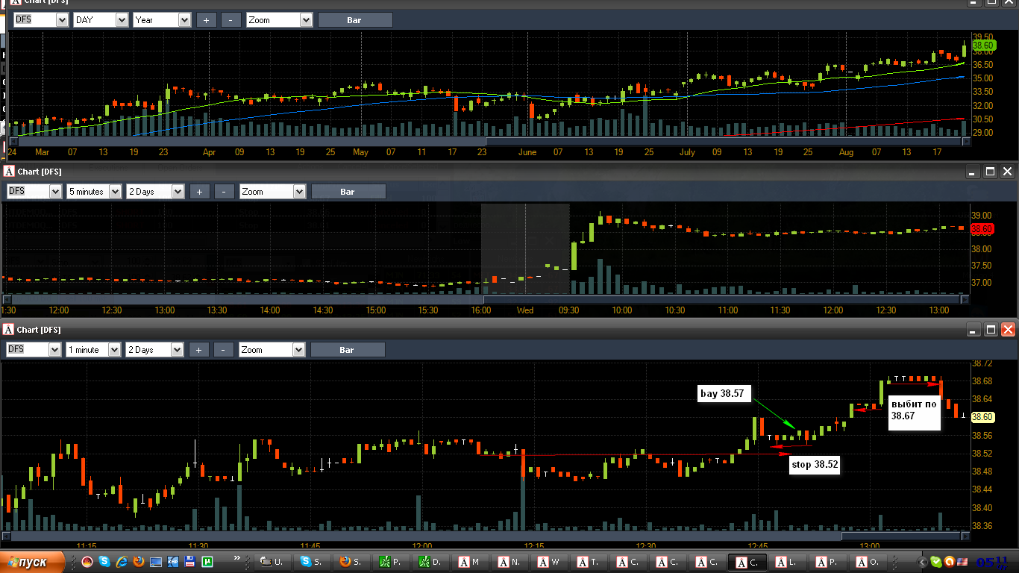Click the 12:45 time label in the 1 minute chart
The image size is (1019, 573).
tap(758, 546)
